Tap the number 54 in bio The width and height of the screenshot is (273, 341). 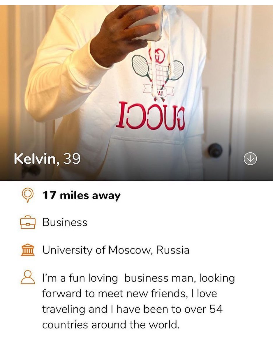216,309
